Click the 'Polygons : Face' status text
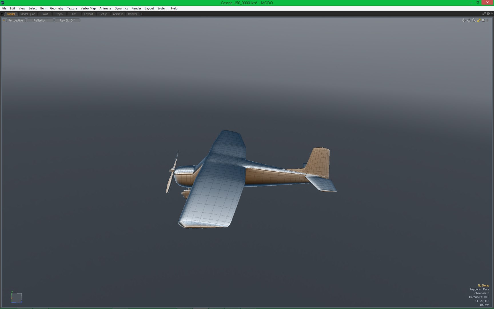Viewport: 494px width, 309px height. pos(479,289)
